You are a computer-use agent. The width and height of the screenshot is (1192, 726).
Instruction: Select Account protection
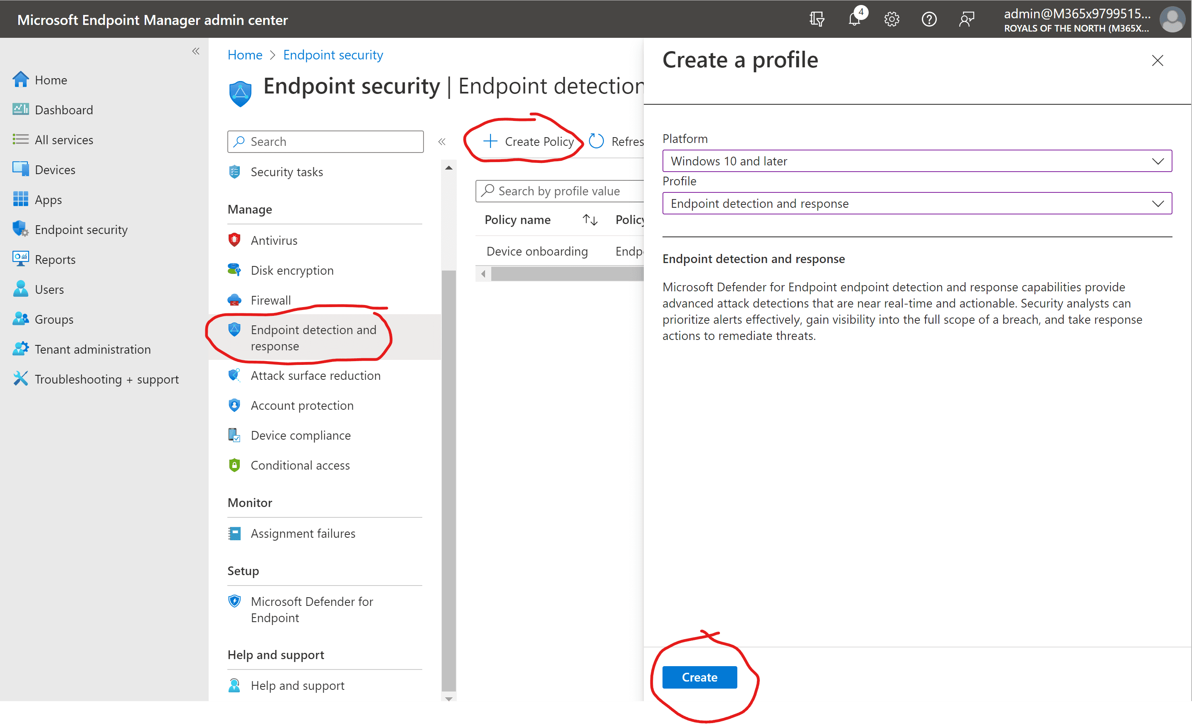click(x=301, y=405)
